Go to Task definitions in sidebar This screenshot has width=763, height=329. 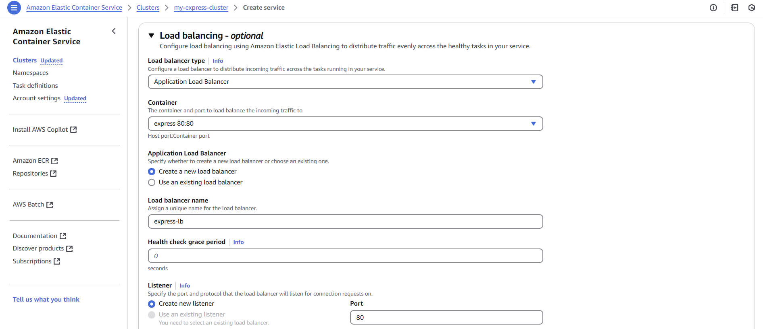[x=35, y=85]
